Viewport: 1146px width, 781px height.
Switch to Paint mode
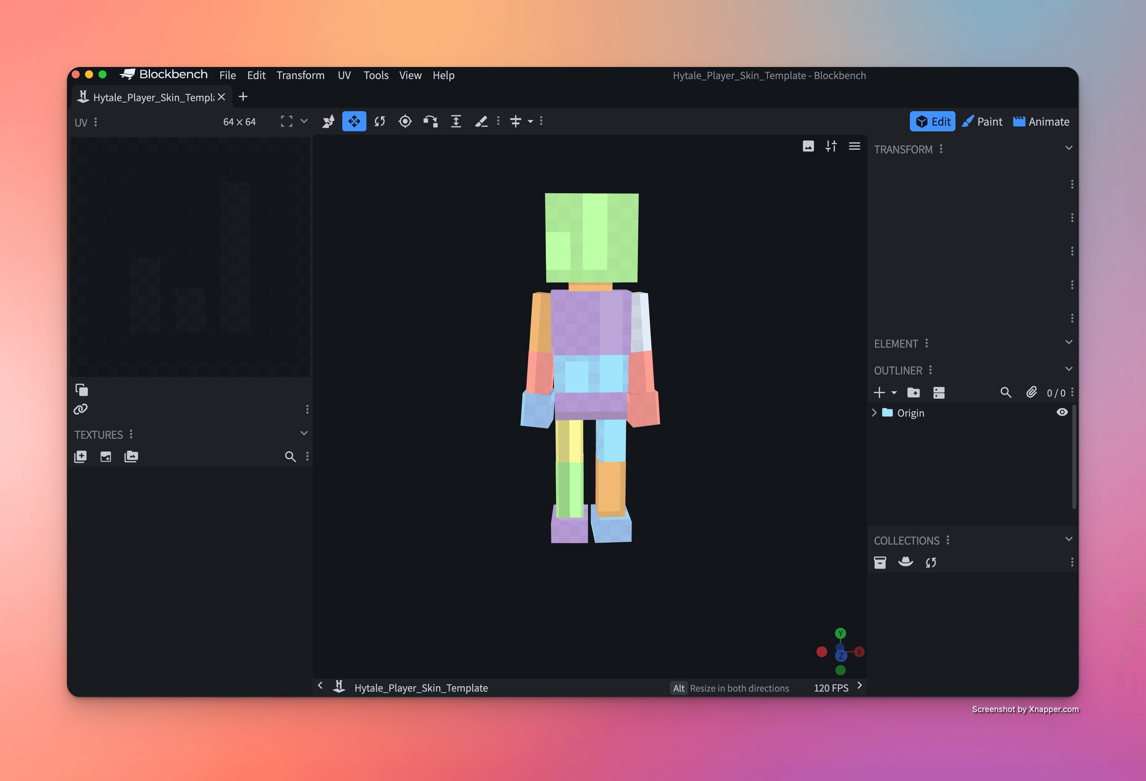tap(982, 121)
